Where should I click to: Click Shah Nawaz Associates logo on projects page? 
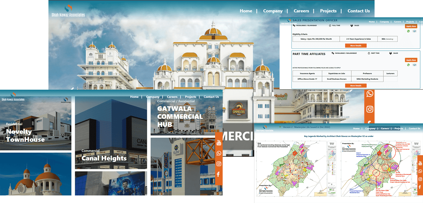point(13,97)
